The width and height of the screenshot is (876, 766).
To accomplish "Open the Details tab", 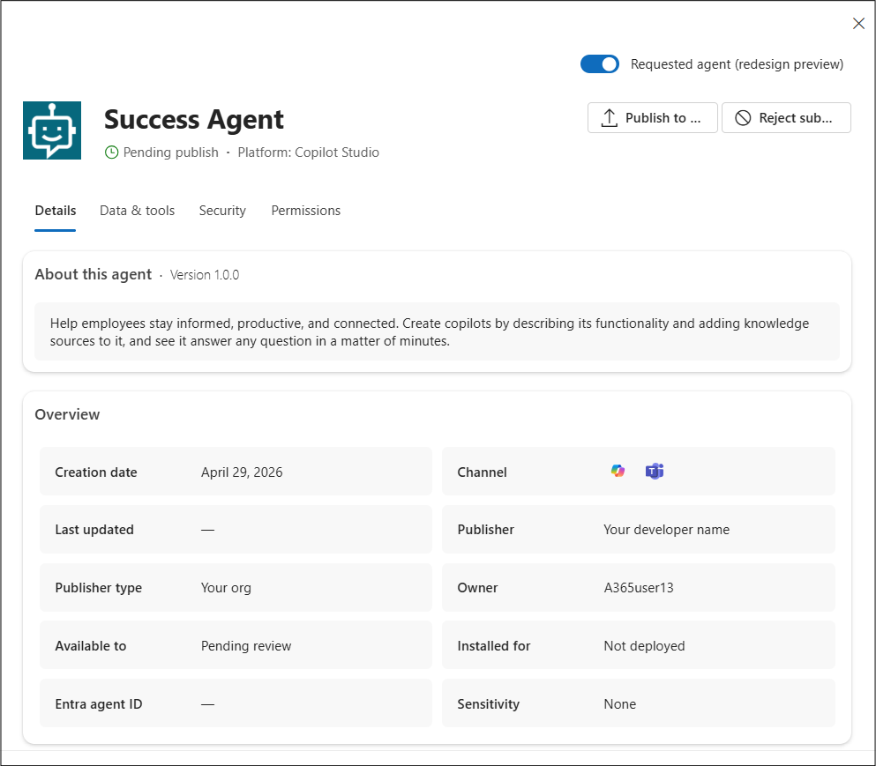I will coord(56,211).
